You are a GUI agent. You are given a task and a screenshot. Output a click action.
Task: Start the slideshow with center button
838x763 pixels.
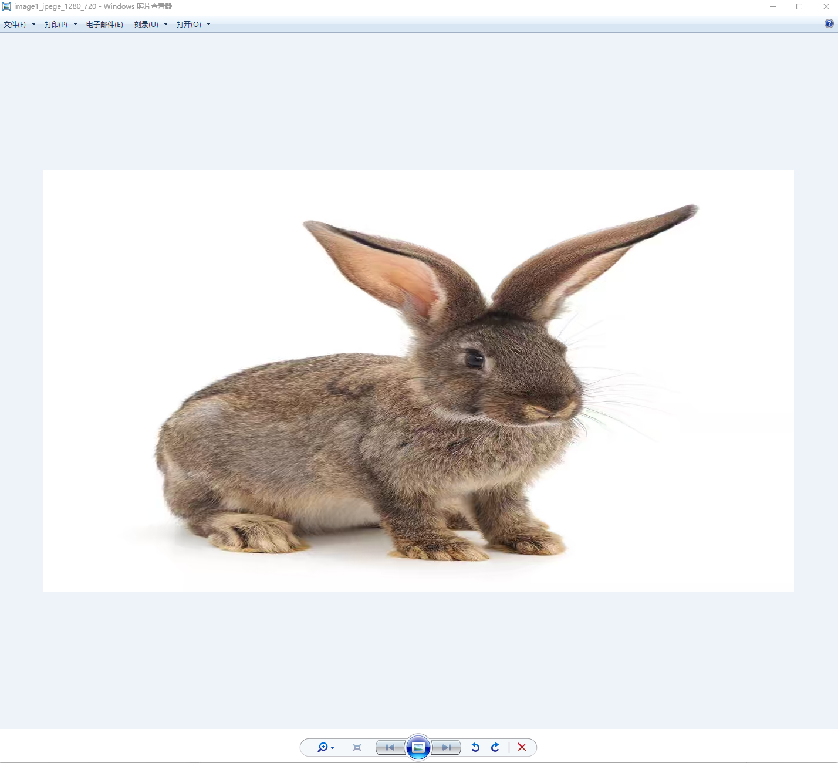point(418,747)
